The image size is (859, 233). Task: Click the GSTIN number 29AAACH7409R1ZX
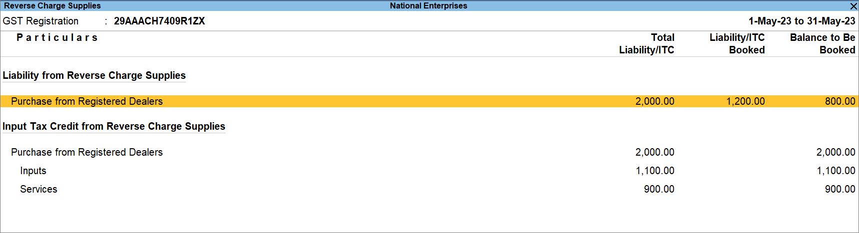[159, 21]
